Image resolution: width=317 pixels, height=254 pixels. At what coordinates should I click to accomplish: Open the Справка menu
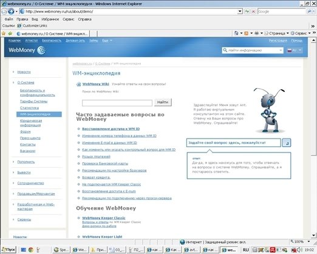[x=84, y=19]
